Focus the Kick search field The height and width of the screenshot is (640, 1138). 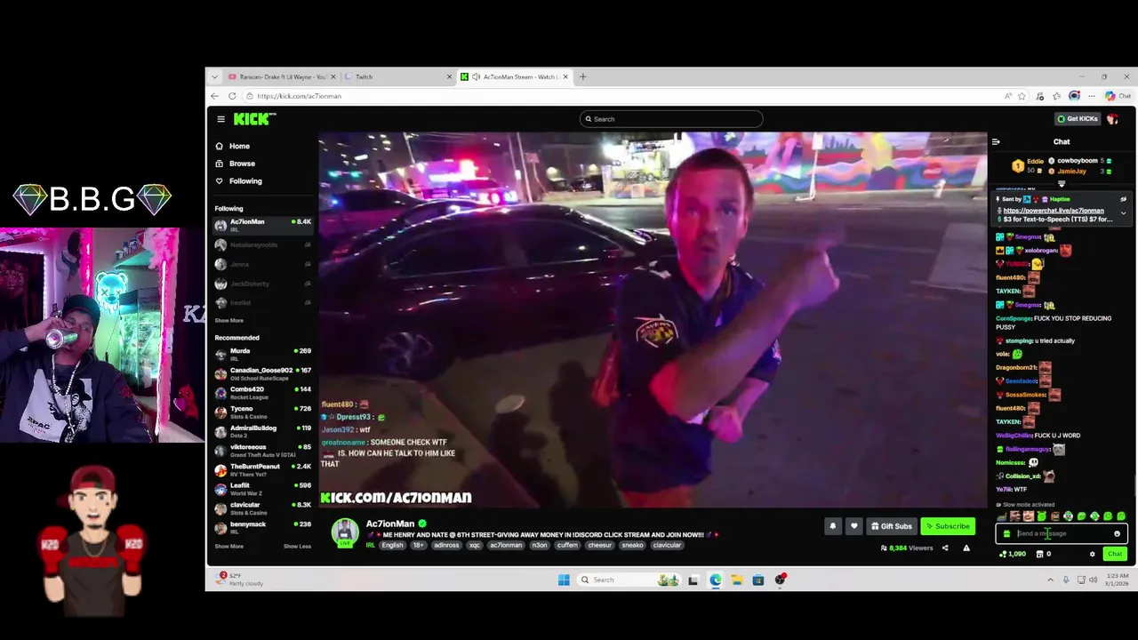(671, 119)
